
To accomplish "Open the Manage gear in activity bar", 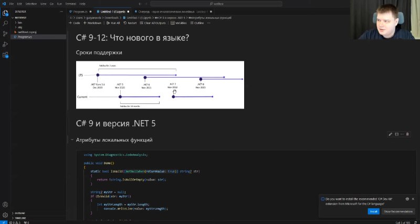I will pos(5,215).
